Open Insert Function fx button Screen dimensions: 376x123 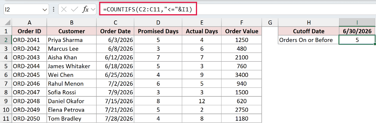[85, 9]
